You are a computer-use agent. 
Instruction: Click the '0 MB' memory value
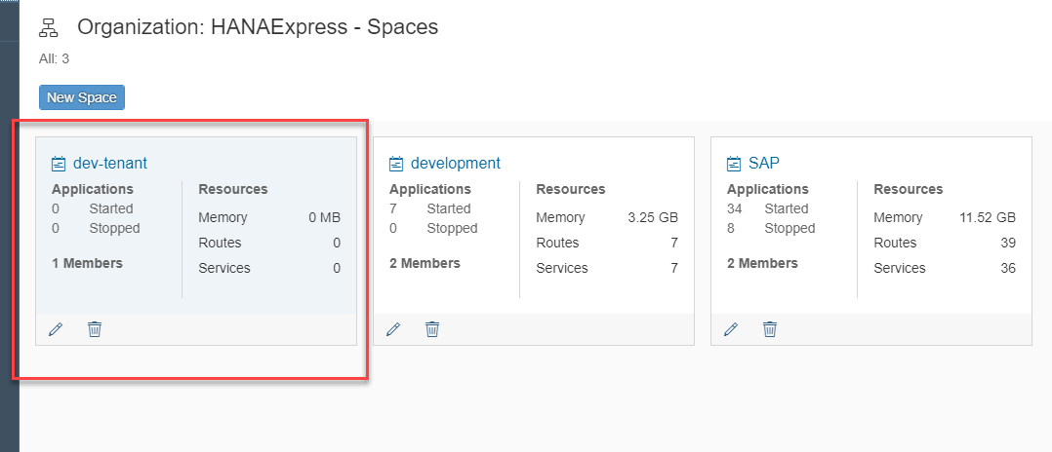(325, 217)
